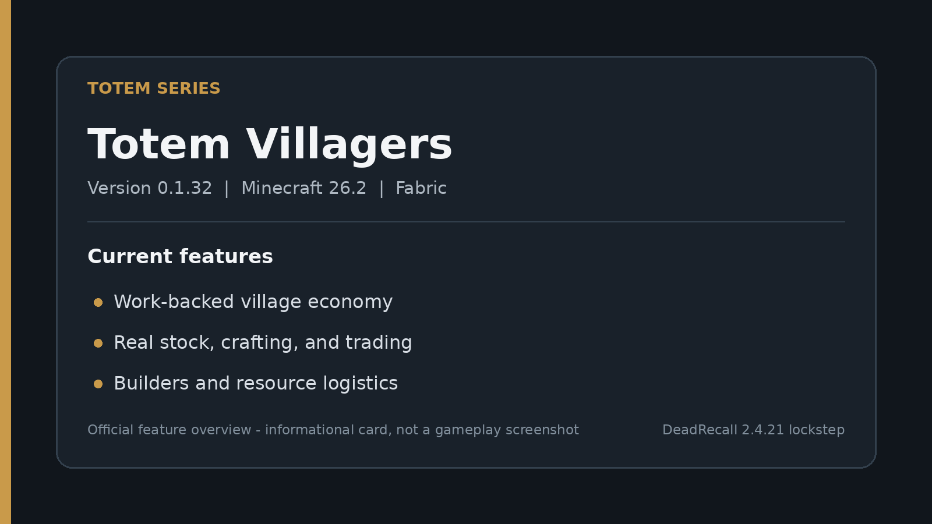
Task: Click the gold bullet beside Builders and resource logistics
Action: click(x=98, y=384)
